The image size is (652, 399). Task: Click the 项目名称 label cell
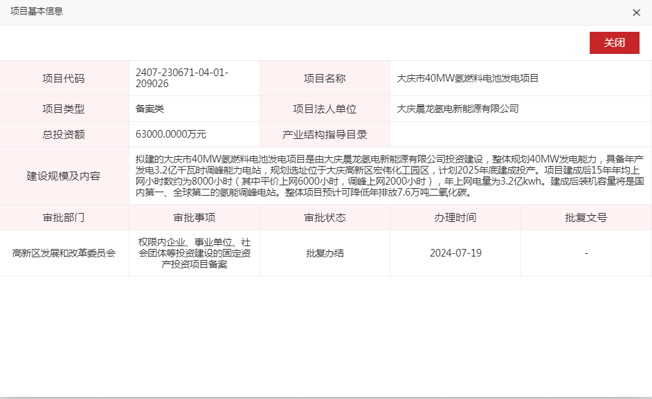click(x=325, y=79)
